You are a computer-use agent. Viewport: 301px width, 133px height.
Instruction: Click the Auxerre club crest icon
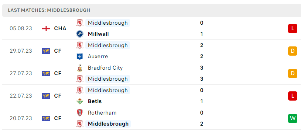click(80, 56)
